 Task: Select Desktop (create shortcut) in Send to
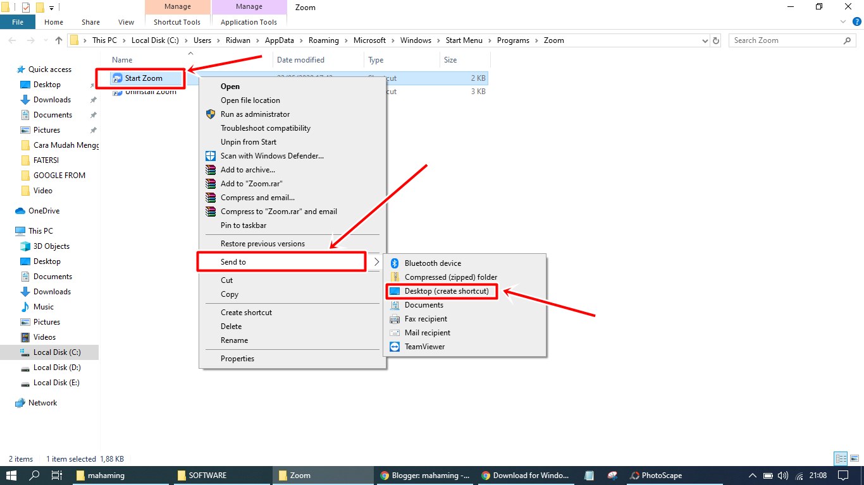tap(447, 291)
